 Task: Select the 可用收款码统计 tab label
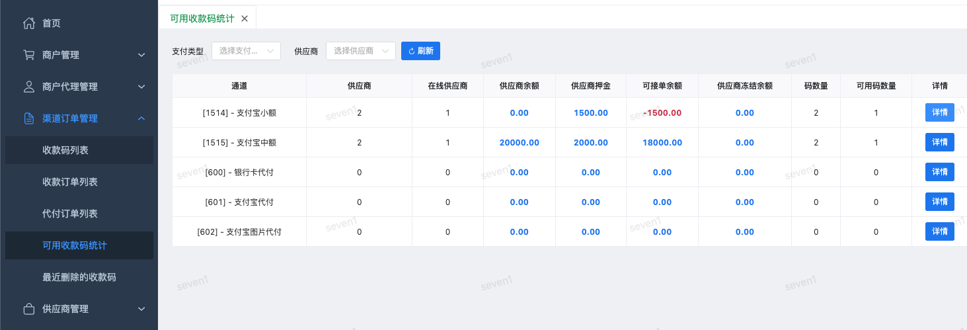click(202, 19)
